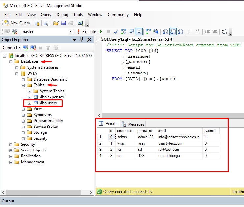The height and width of the screenshot is (207, 244).
Task: Click the green Debug play arrow
Action: [x=101, y=32]
